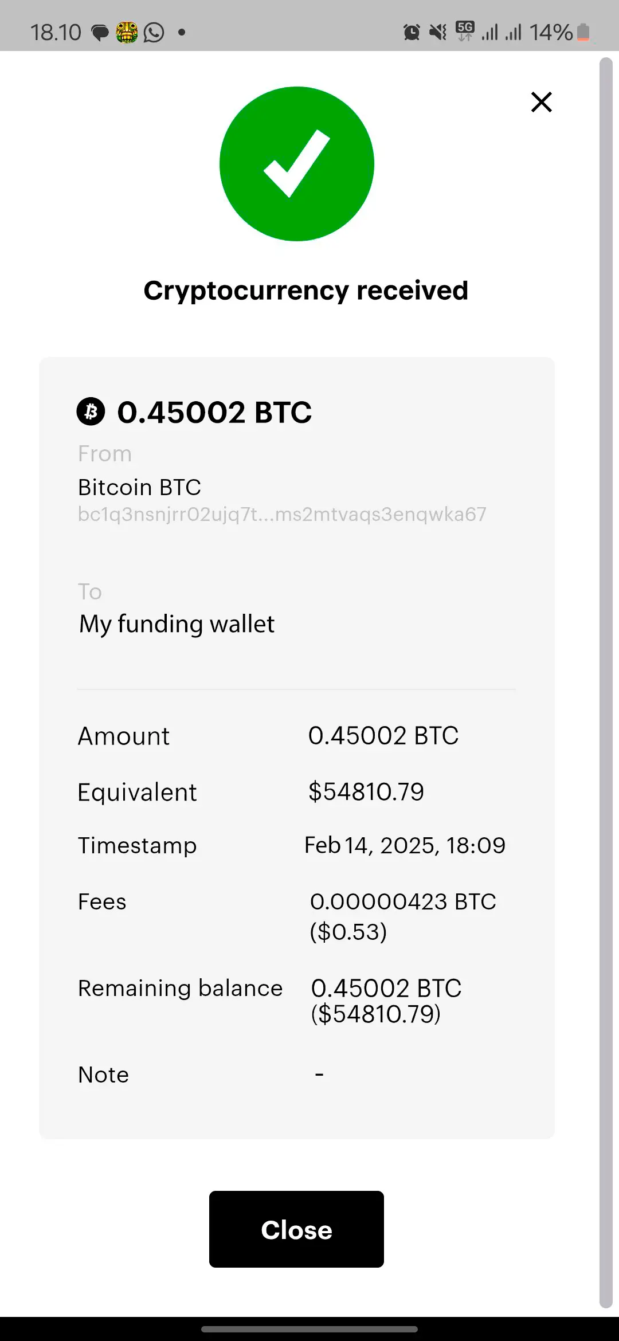
Task: Tap the WhatsApp notification icon
Action: pyautogui.click(x=154, y=32)
